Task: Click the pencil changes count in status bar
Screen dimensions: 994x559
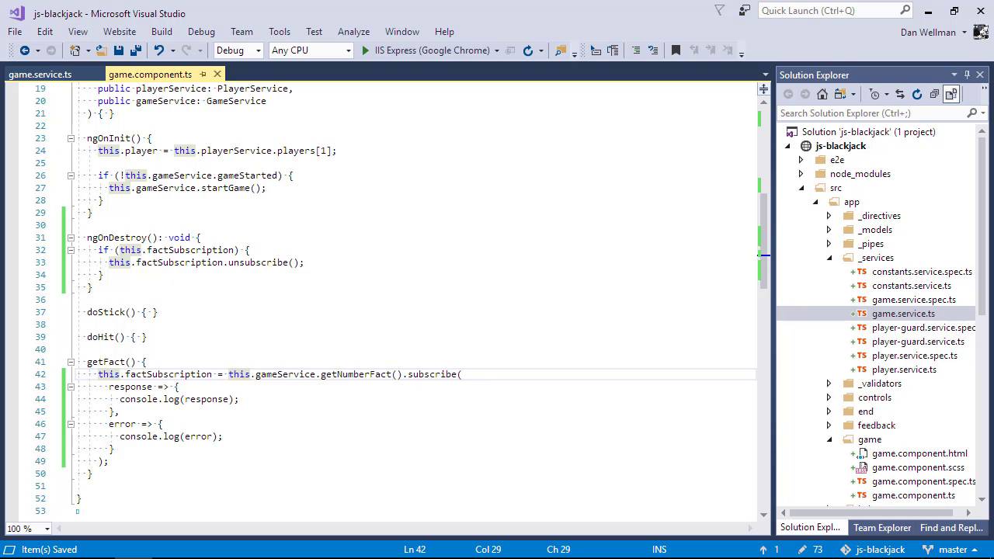Action: pyautogui.click(x=811, y=549)
